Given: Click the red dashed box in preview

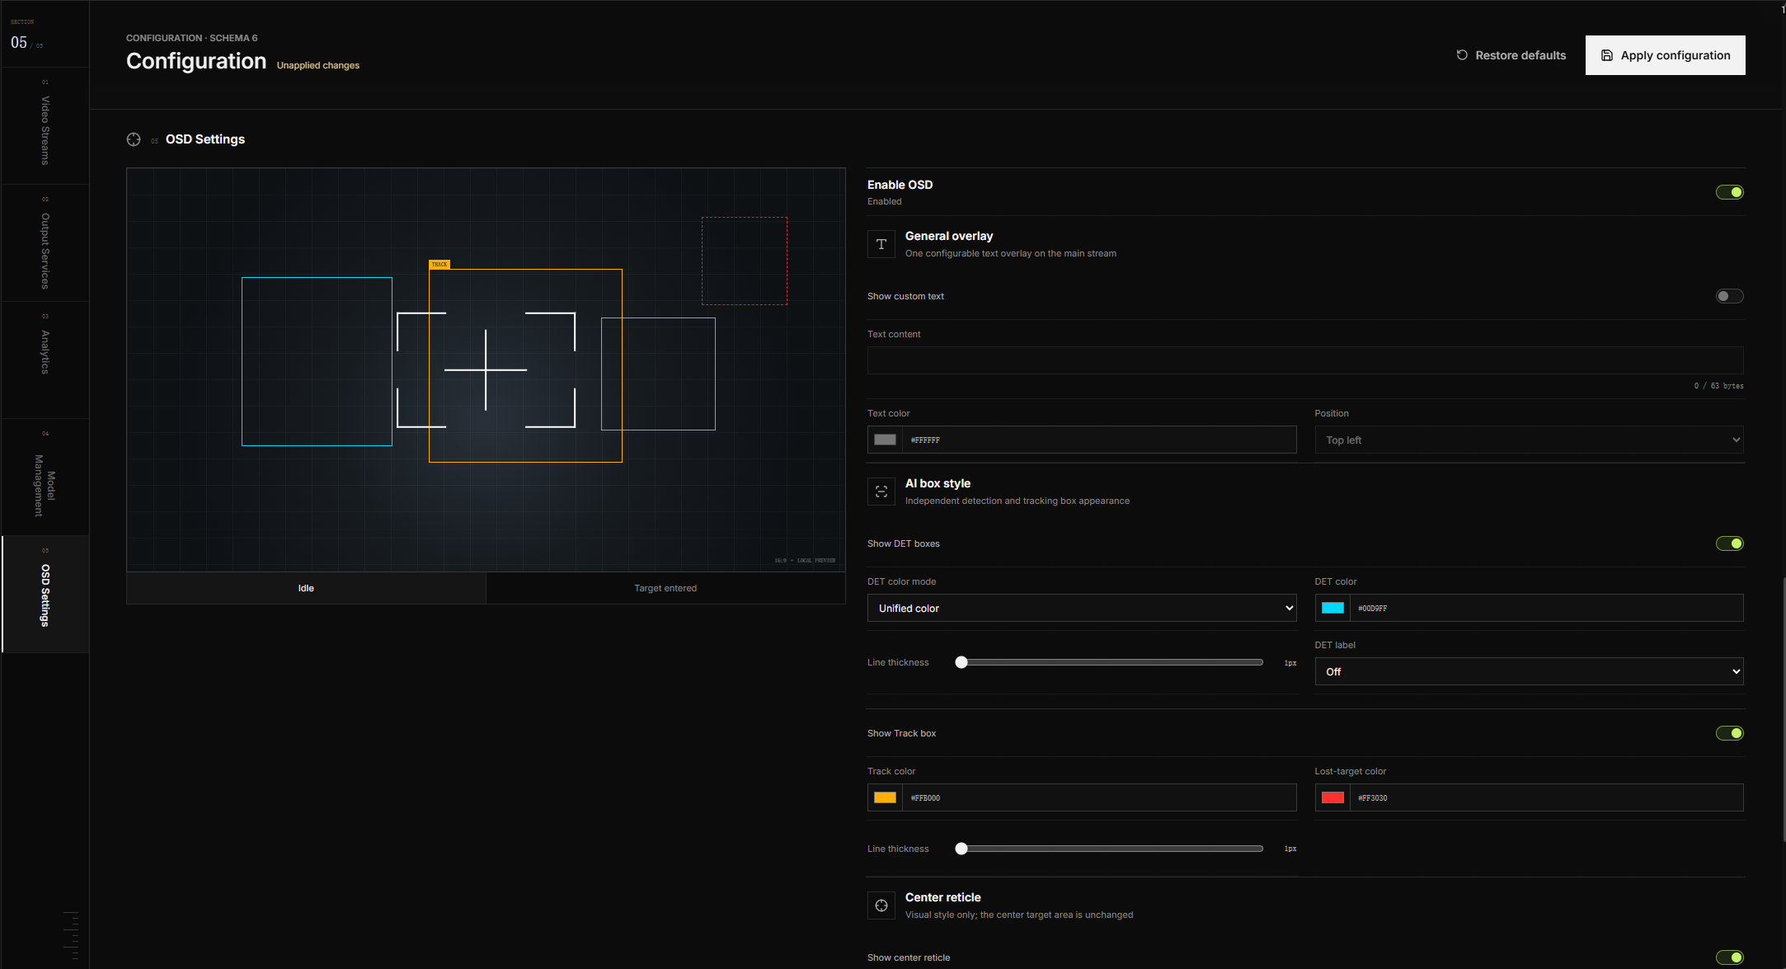Looking at the screenshot, I should click(745, 261).
